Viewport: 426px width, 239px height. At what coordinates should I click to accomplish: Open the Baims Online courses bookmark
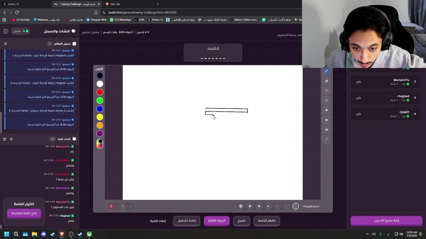point(244,20)
